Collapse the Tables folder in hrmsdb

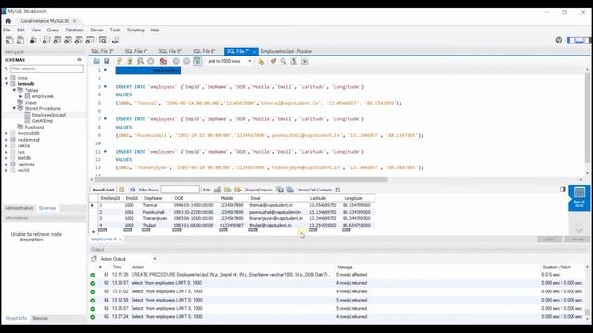click(x=14, y=90)
